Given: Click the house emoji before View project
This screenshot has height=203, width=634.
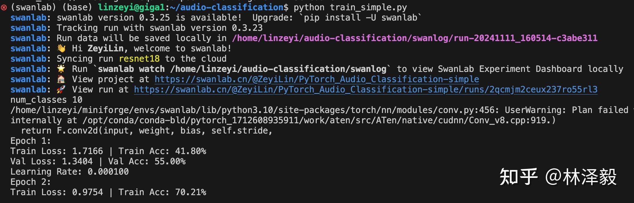Looking at the screenshot, I should (x=61, y=79).
